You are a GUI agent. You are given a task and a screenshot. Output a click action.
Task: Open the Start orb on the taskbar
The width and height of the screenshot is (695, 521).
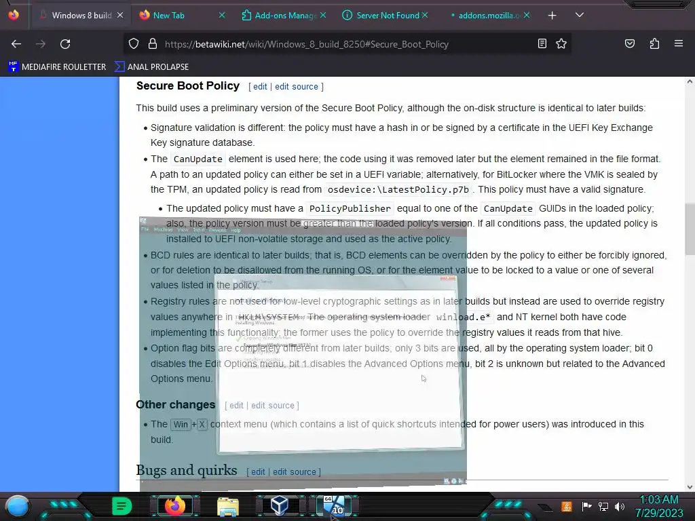[x=17, y=505]
